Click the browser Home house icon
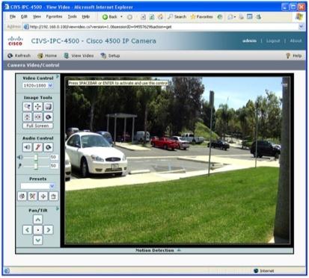The image size is (309, 278). click(x=161, y=16)
